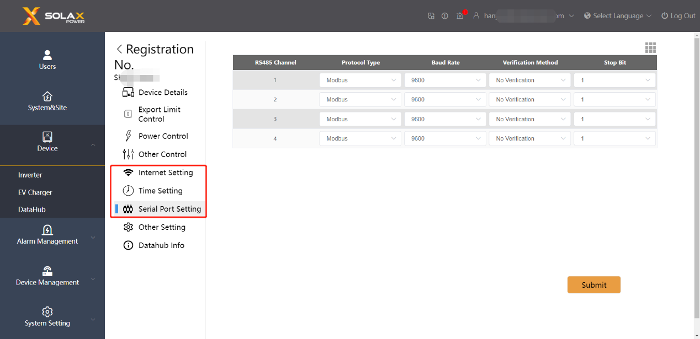The width and height of the screenshot is (700, 339).
Task: Click the vertical scrollbar on the right
Action: 696,176
